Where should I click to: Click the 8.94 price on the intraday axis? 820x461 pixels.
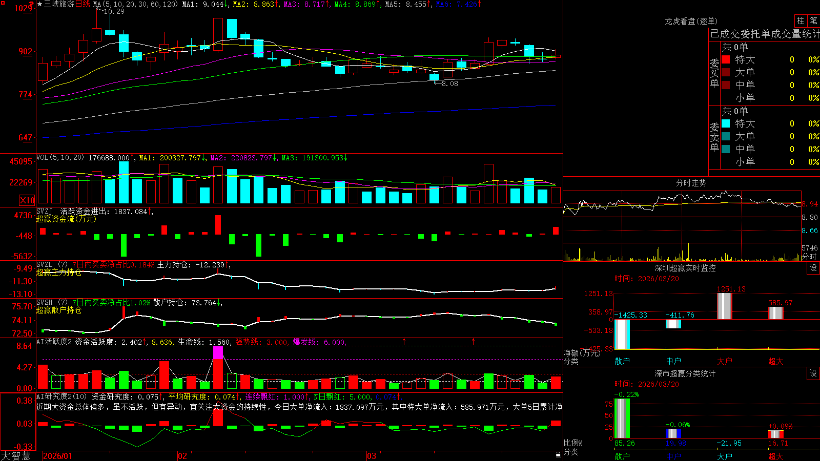click(x=810, y=204)
